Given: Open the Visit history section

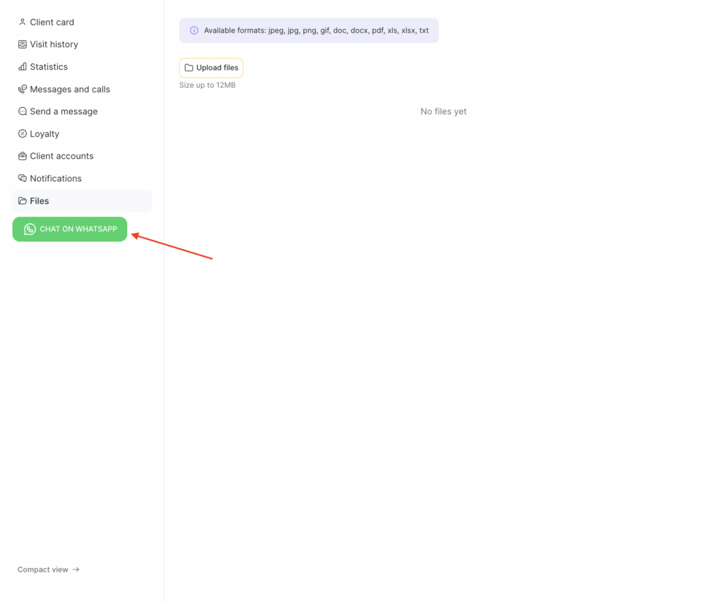Looking at the screenshot, I should point(54,44).
